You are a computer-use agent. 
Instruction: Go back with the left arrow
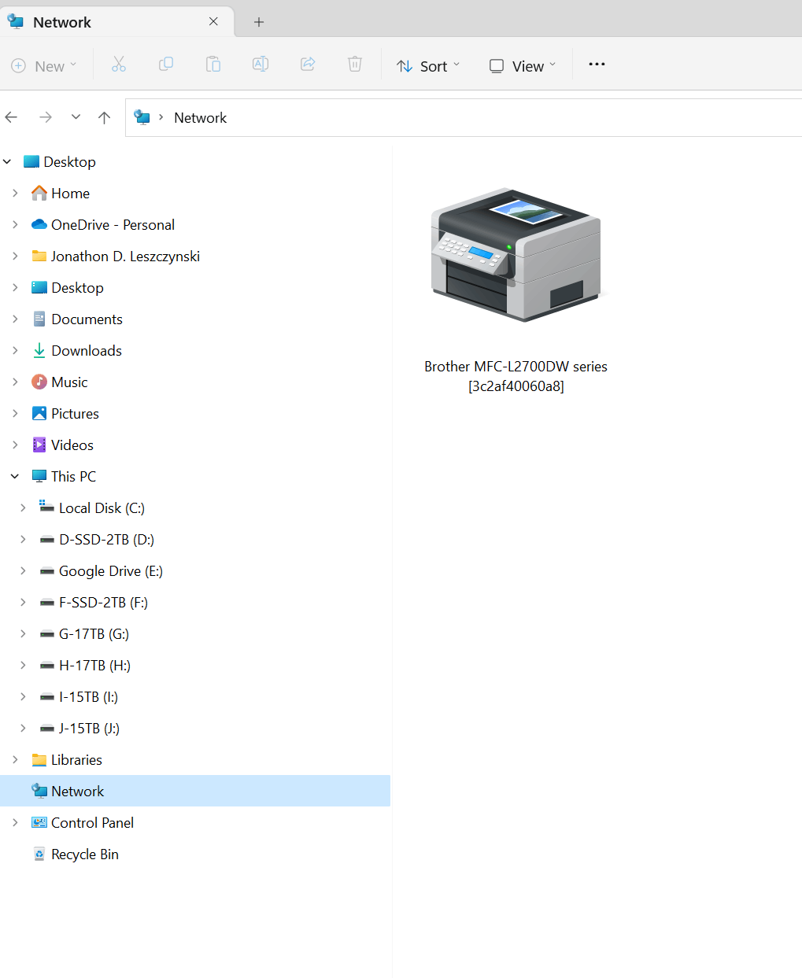click(x=11, y=117)
